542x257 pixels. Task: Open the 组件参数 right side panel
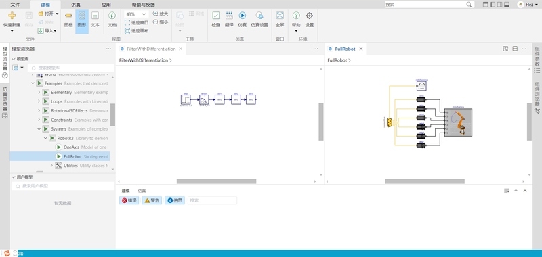click(x=537, y=60)
